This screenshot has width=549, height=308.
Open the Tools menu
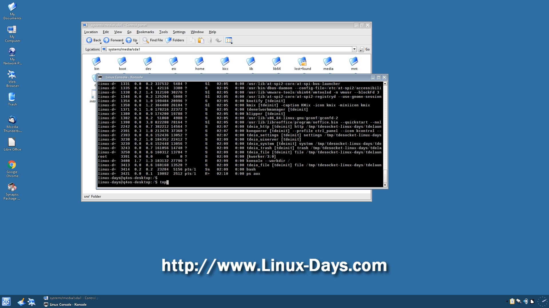163,32
